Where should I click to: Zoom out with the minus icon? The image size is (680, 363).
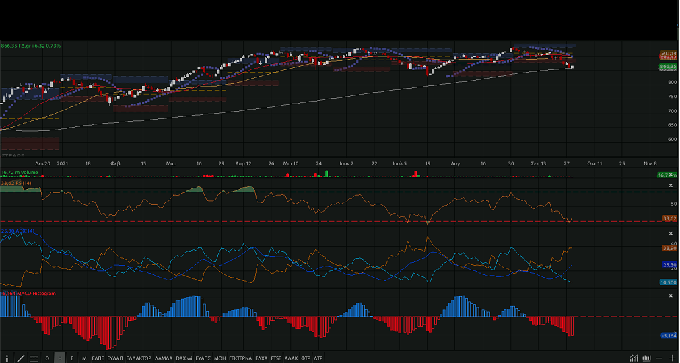point(660,358)
